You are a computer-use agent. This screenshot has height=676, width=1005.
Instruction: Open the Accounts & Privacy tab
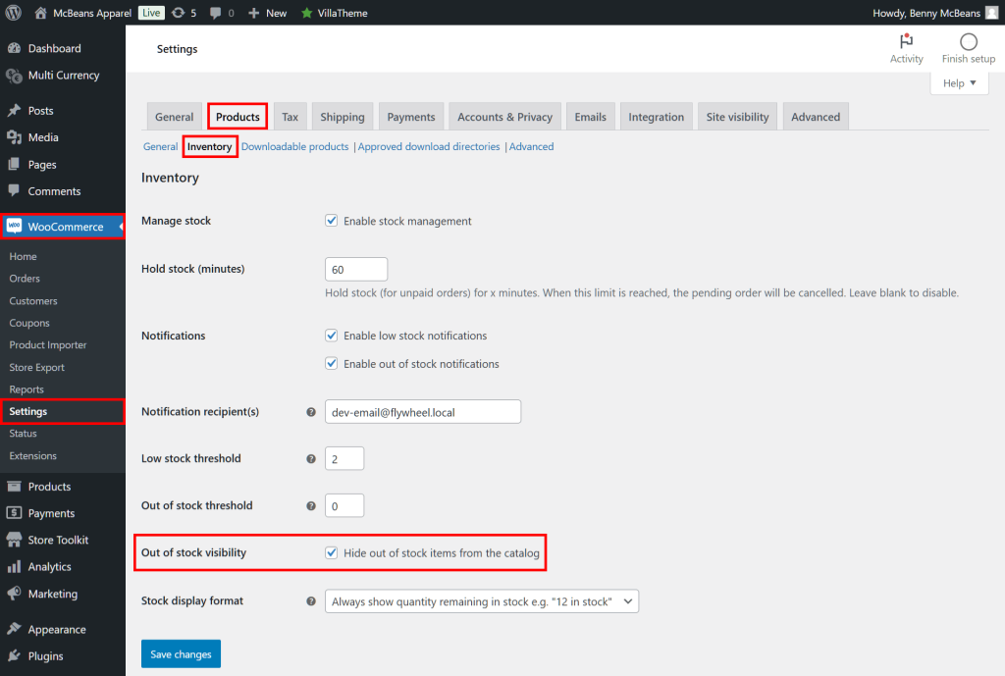tap(504, 116)
